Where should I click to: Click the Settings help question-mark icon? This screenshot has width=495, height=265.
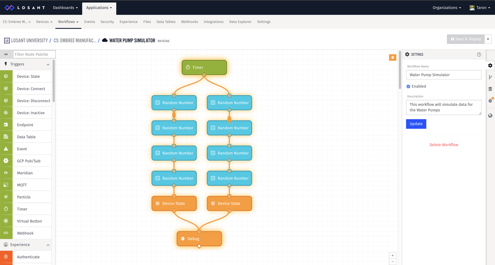coord(479,54)
